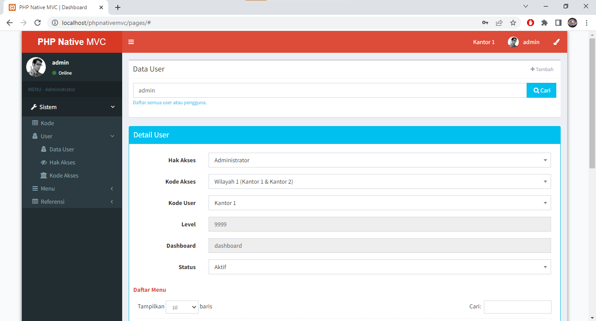Open the Kode User dropdown showing Kantor 1
Screen dimensions: 596x321
tap(380, 203)
